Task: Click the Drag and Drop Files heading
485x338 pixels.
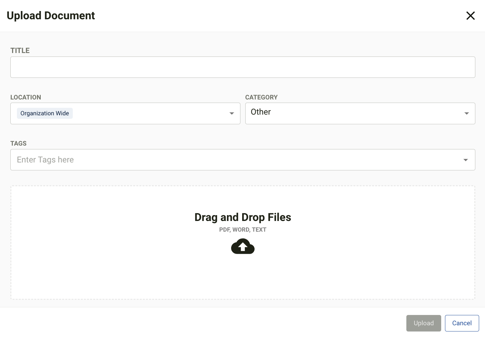Action: coord(243,217)
